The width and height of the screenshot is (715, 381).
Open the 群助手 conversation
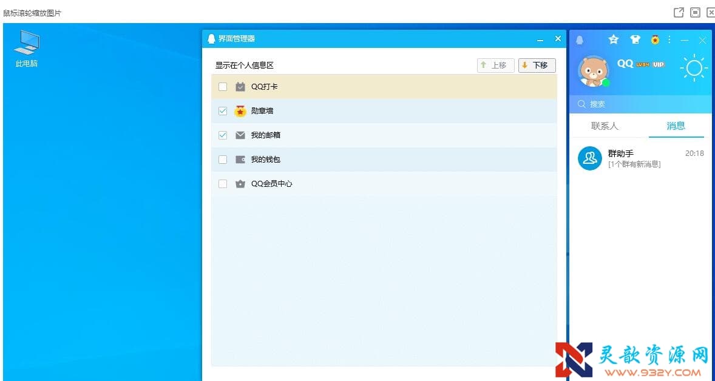click(x=640, y=158)
